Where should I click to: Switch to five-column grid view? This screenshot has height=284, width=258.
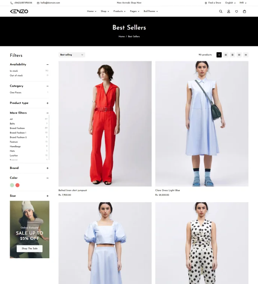[246, 55]
